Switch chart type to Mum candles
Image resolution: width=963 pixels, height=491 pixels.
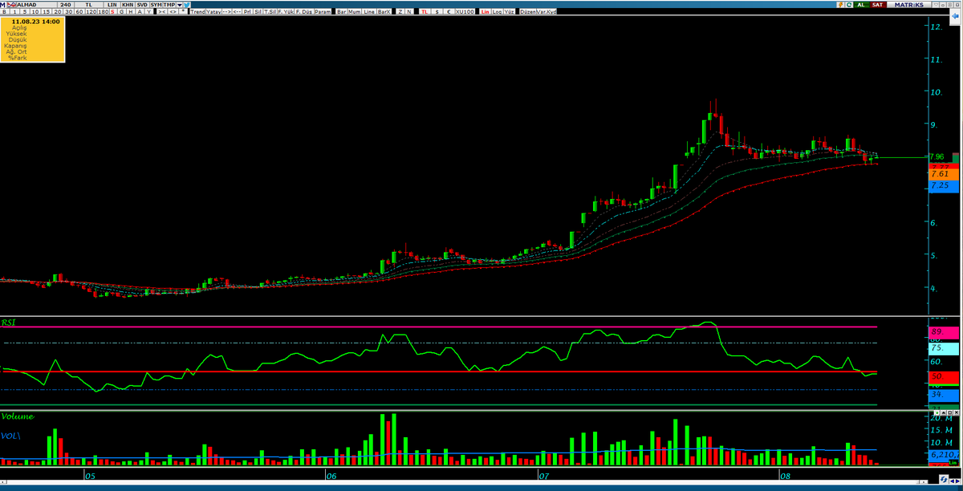pyautogui.click(x=356, y=13)
